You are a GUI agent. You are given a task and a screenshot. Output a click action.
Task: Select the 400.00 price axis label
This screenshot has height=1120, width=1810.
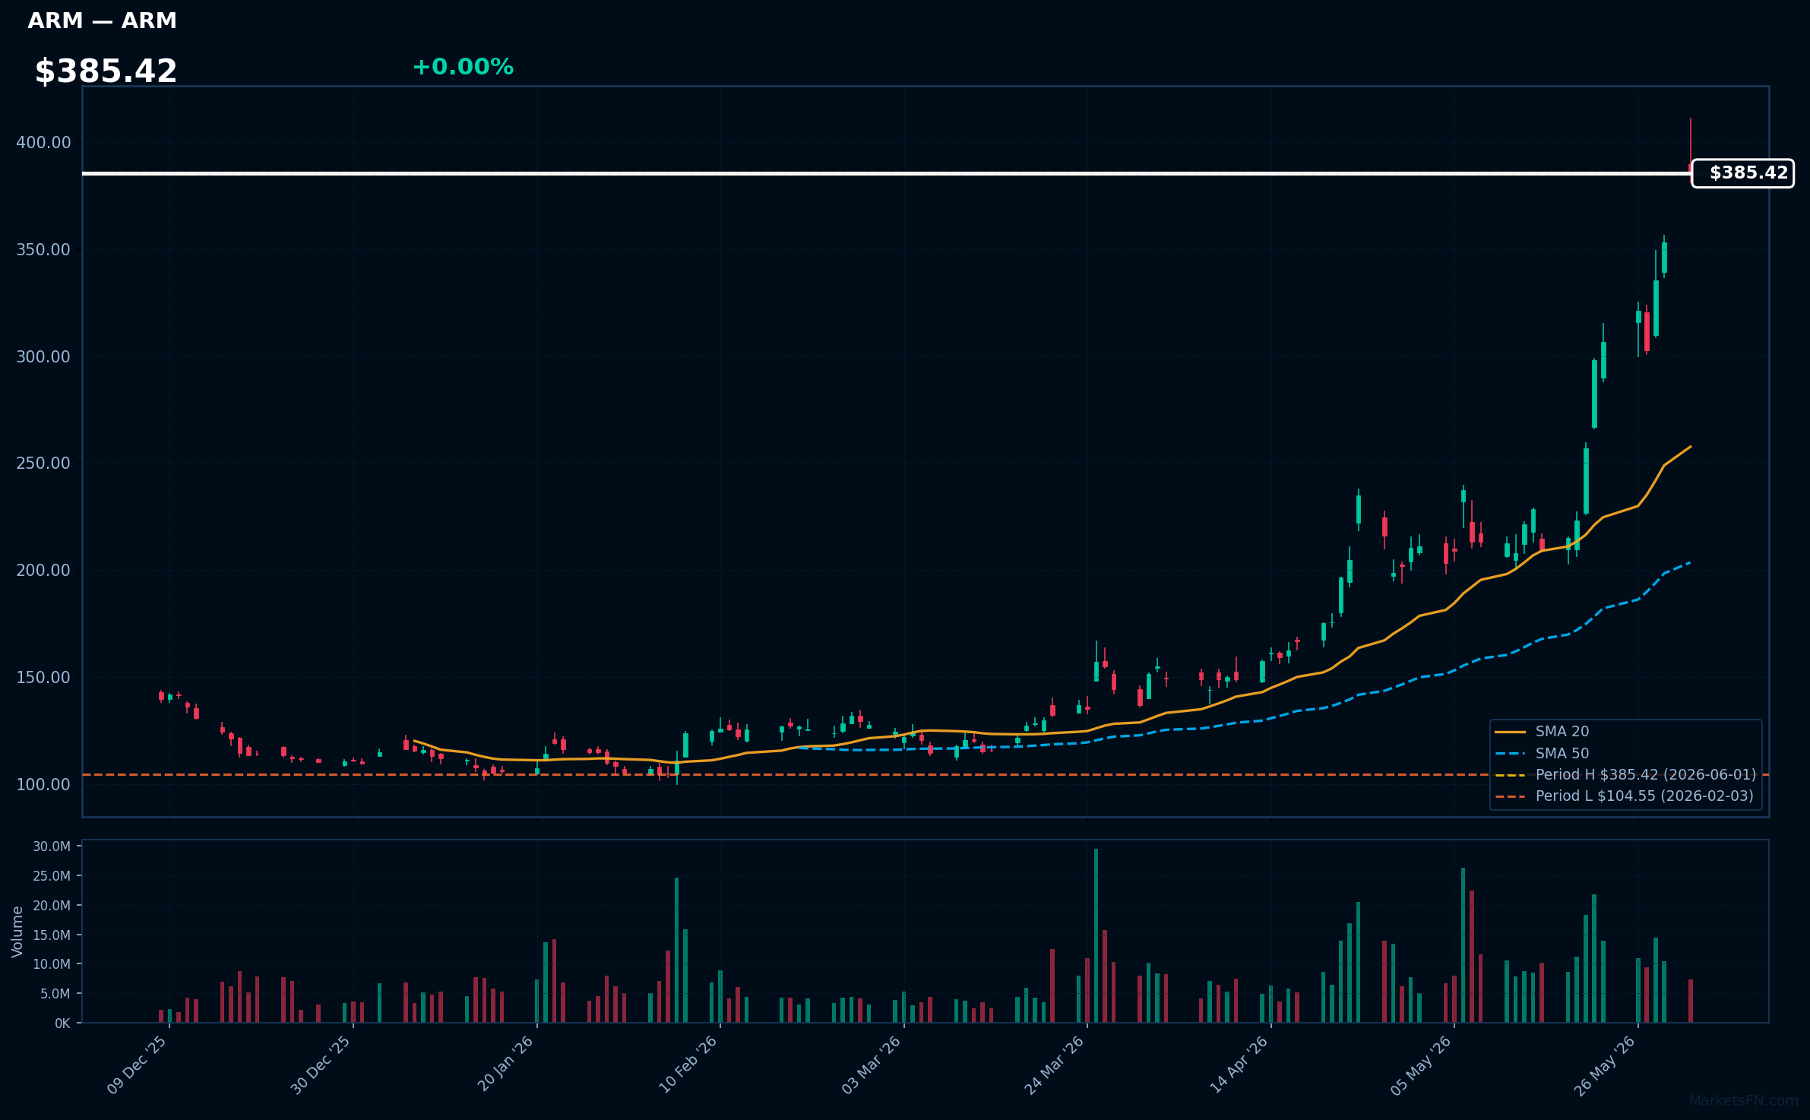click(43, 143)
